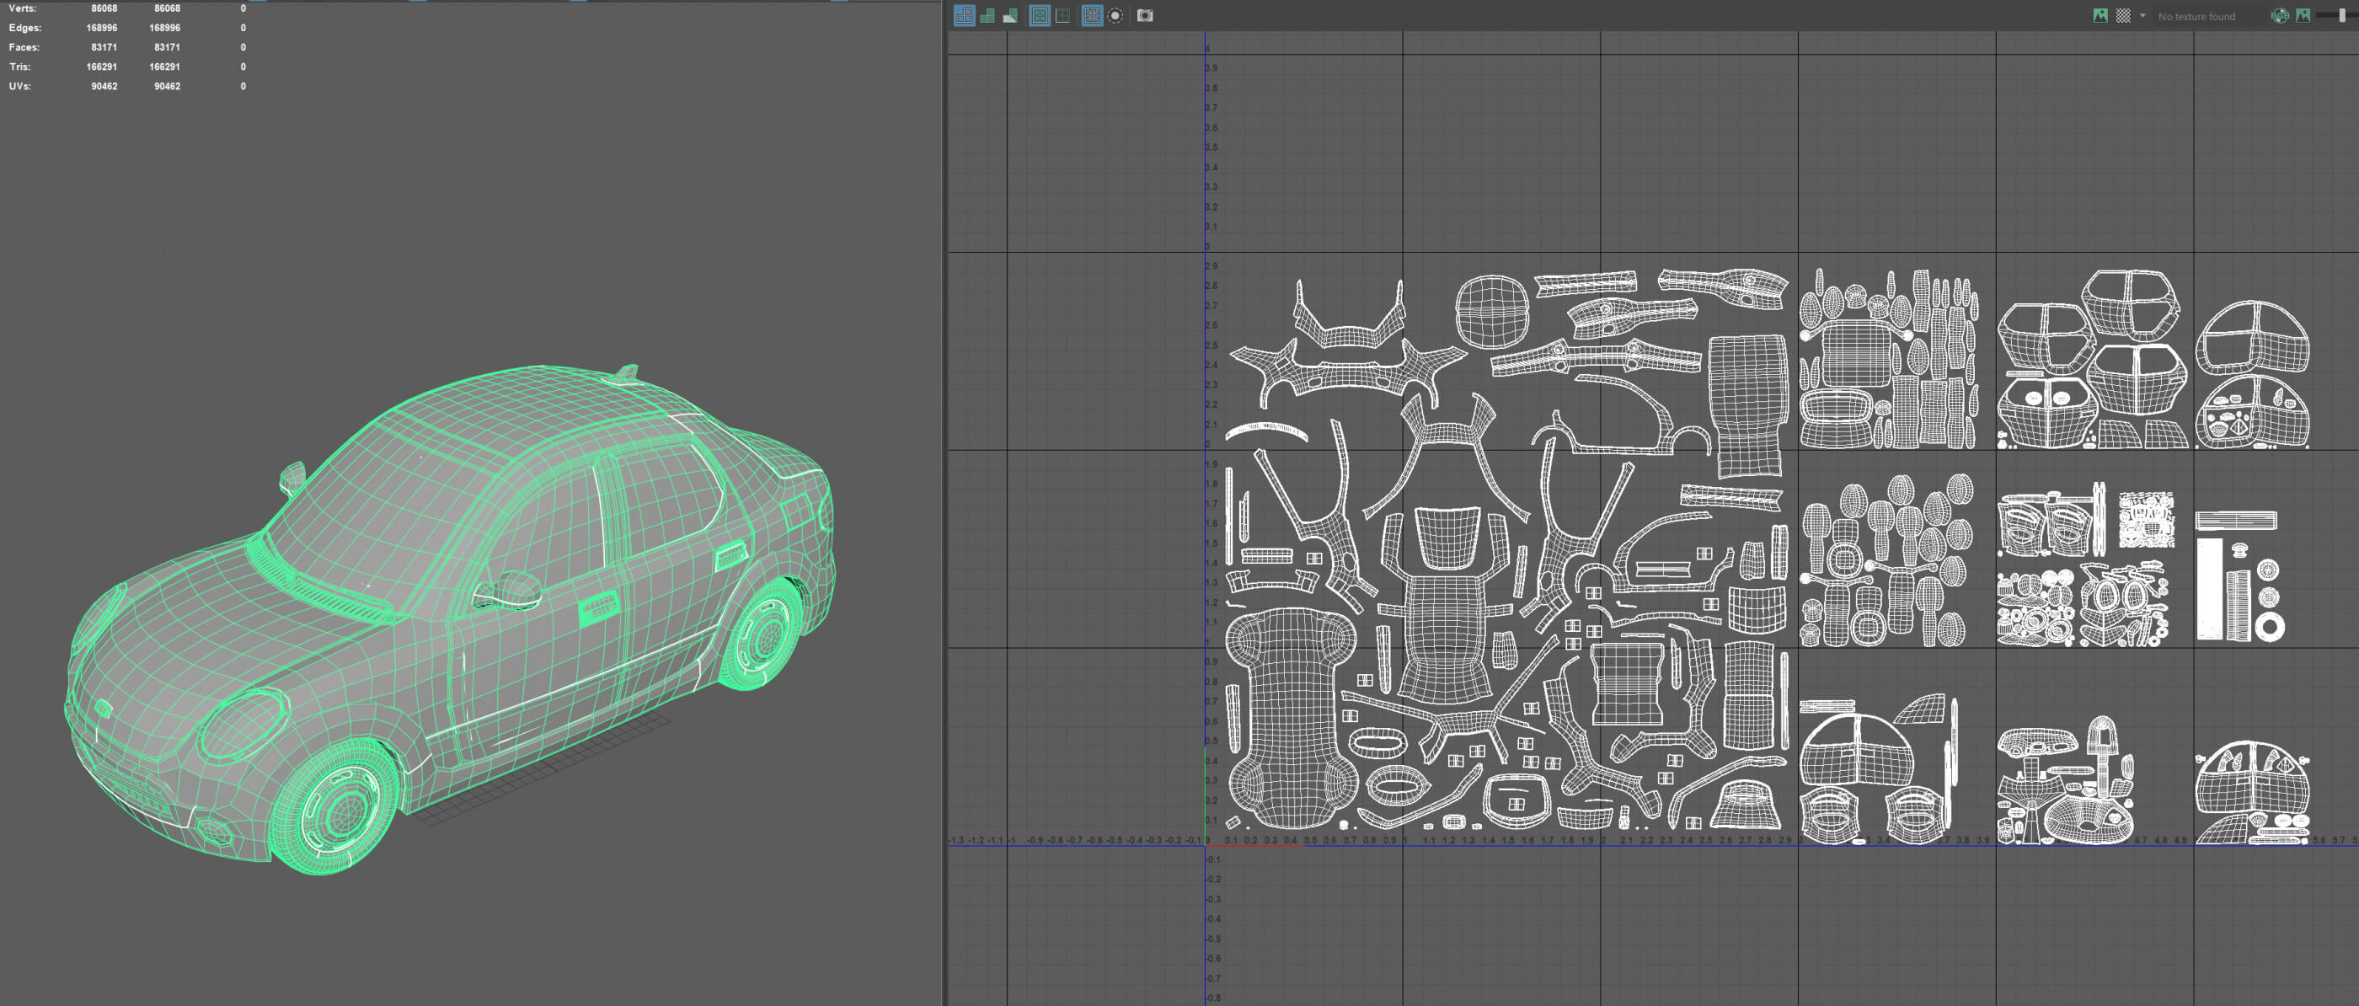Screen dimensions: 2359x1006
Task: Click dim image icon beside RGB
Action: click(2303, 15)
